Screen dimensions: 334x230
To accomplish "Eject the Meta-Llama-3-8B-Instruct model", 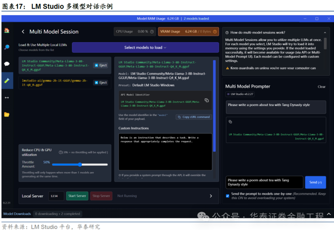I will (x=101, y=65).
